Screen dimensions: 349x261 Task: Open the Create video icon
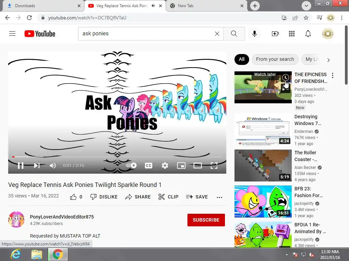[x=275, y=34]
